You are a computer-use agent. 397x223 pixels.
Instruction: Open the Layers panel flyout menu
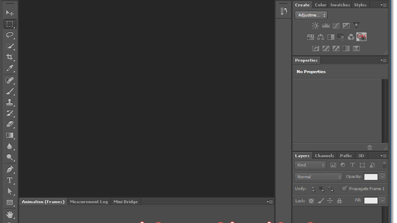tap(383, 156)
